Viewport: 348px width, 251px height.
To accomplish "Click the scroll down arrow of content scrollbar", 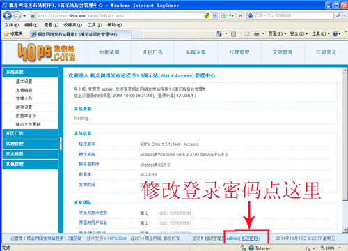I will 345,229.
